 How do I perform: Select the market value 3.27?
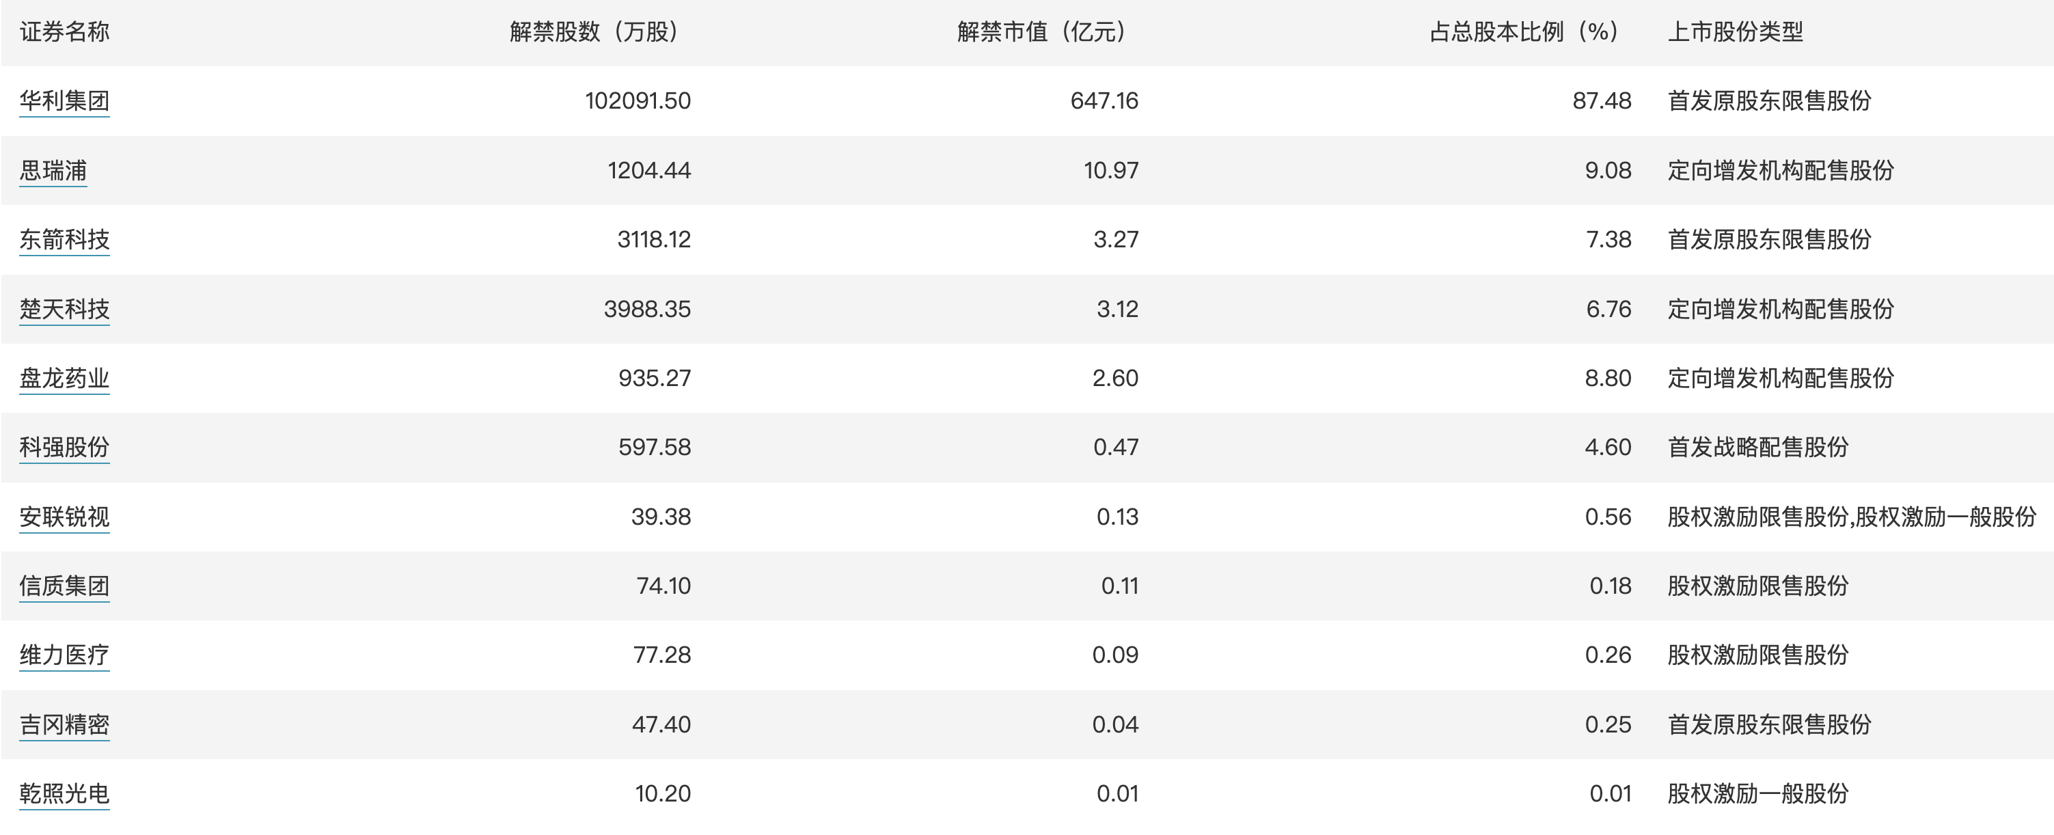pyautogui.click(x=1116, y=239)
